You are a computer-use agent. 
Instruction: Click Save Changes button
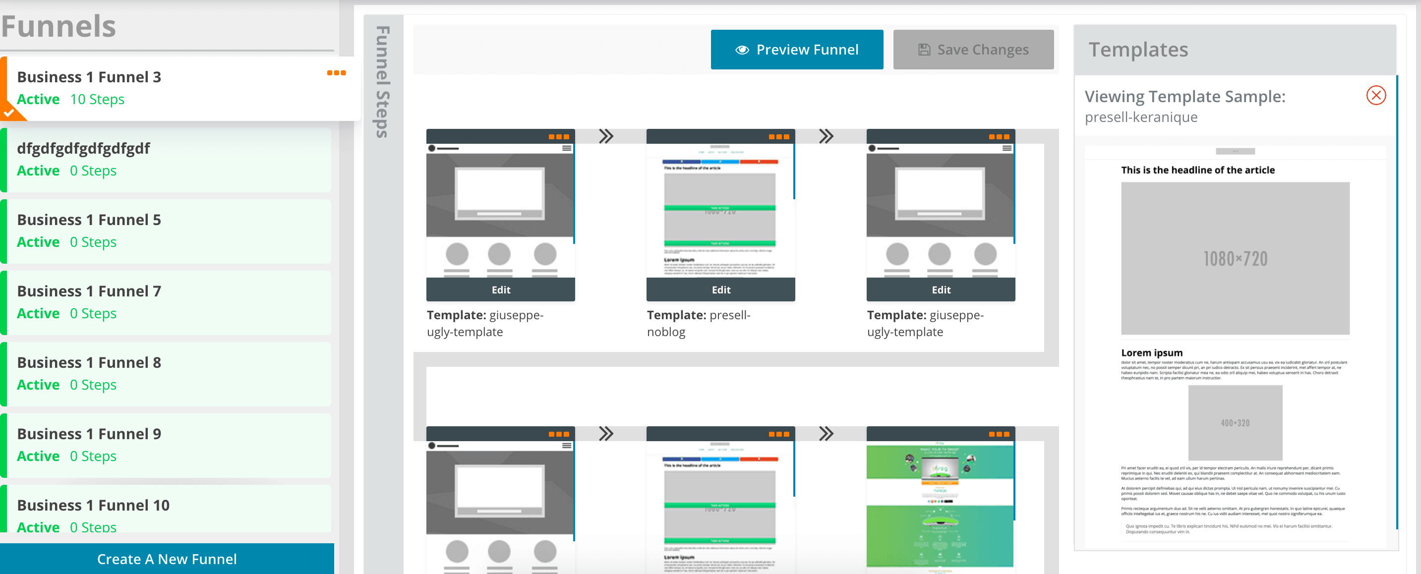click(972, 50)
